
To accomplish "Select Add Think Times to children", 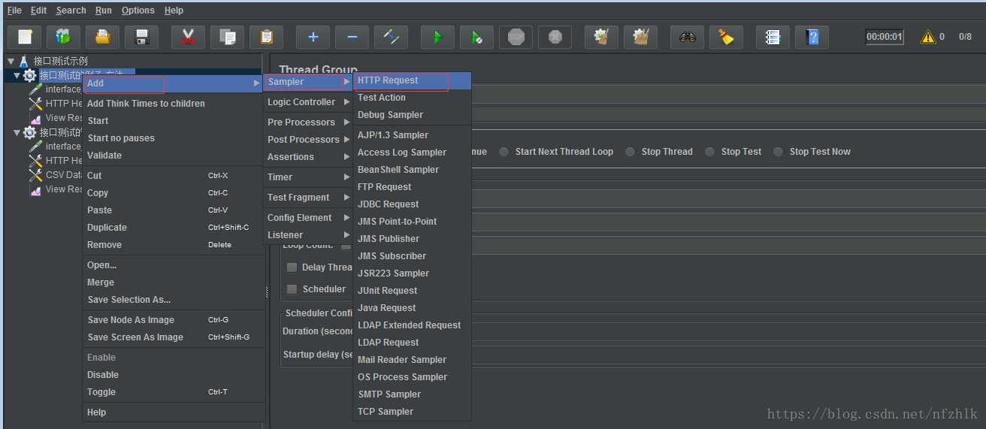I will point(174,104).
